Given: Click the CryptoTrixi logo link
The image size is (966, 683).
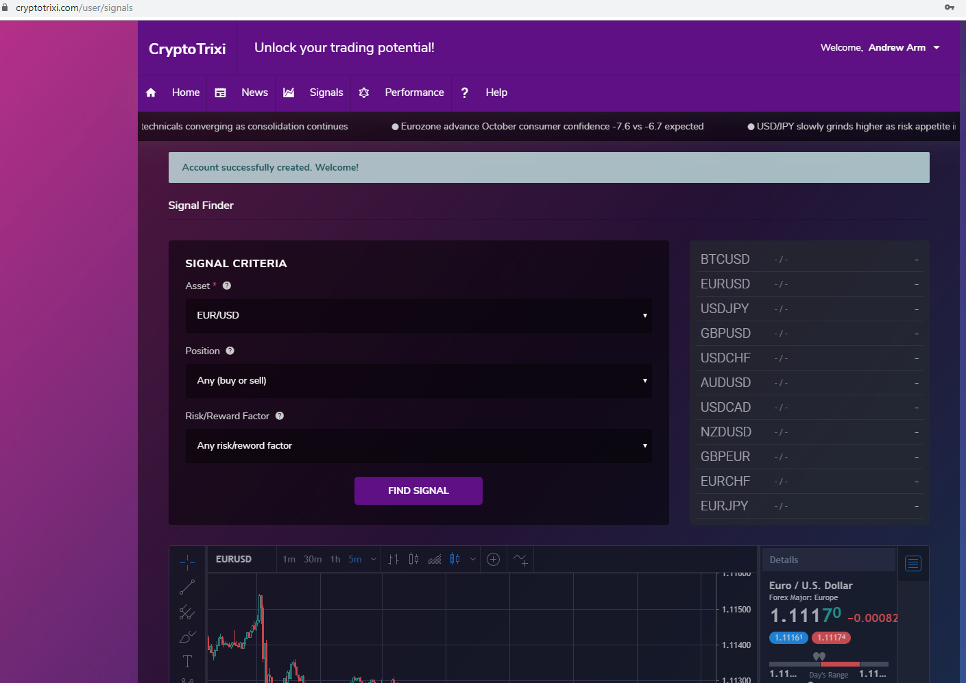Looking at the screenshot, I should (187, 49).
